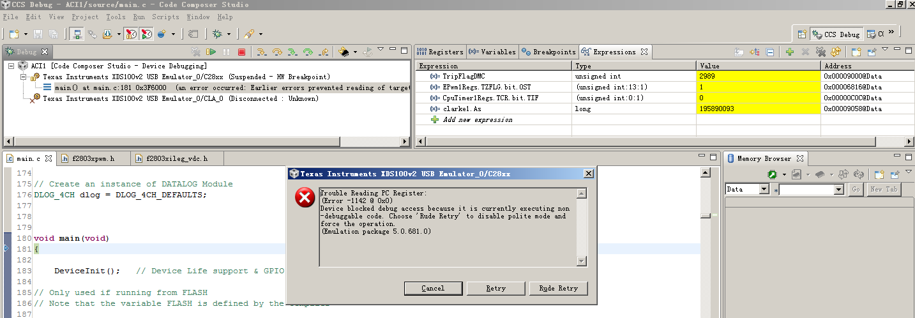Click Cancel in the error dialog
Image resolution: width=915 pixels, height=318 pixels.
click(x=433, y=289)
